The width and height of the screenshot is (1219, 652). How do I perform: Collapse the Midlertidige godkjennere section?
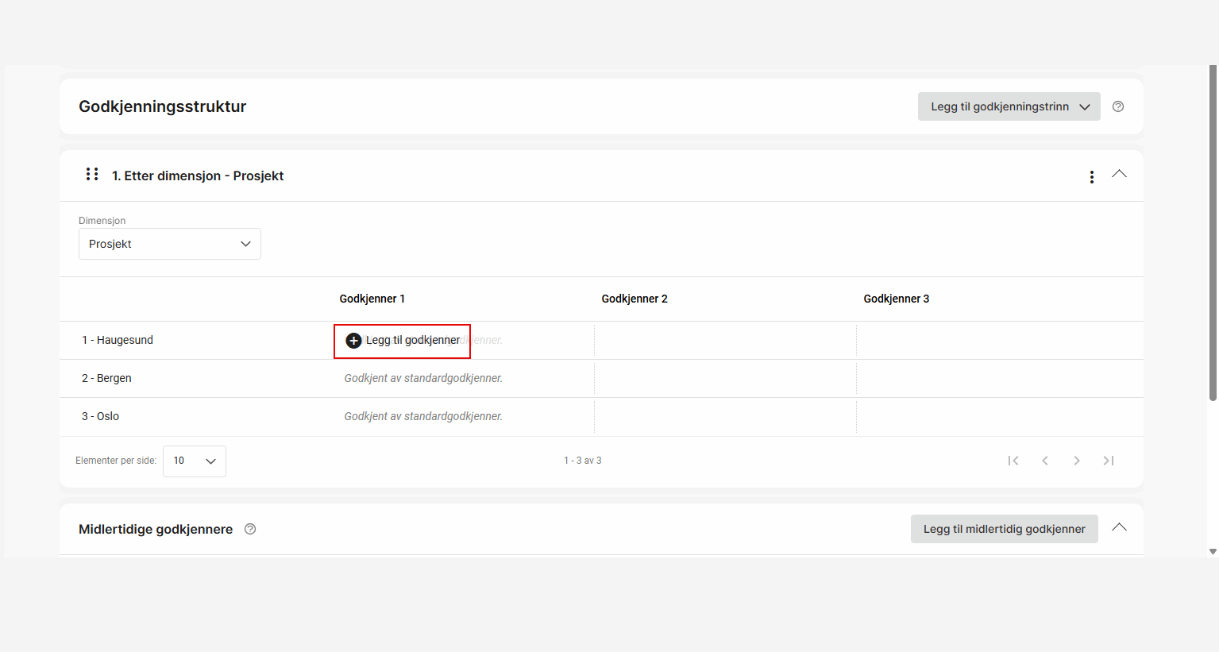click(1119, 527)
